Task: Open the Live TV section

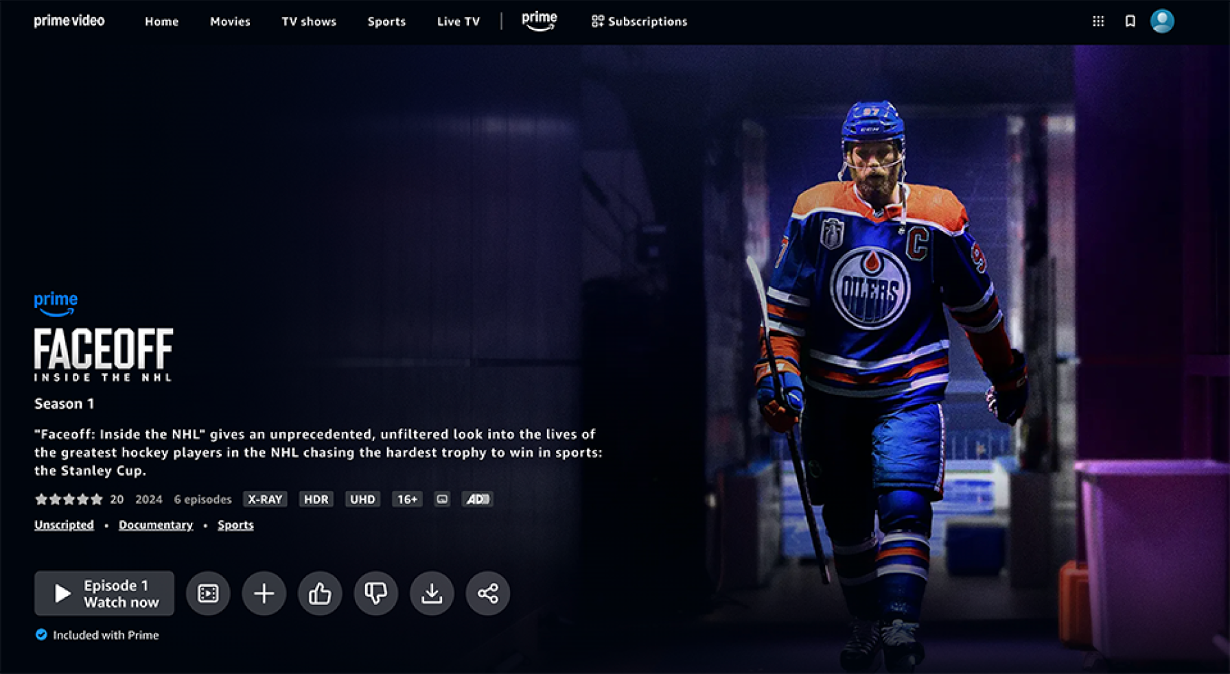Action: (x=459, y=21)
